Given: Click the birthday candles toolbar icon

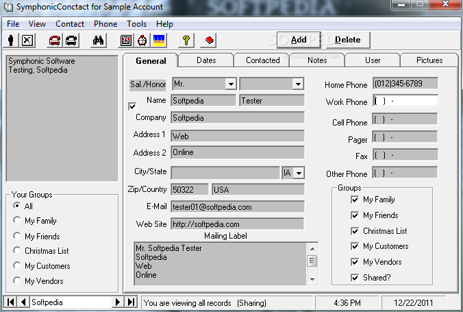Looking at the screenshot, I should [x=159, y=40].
